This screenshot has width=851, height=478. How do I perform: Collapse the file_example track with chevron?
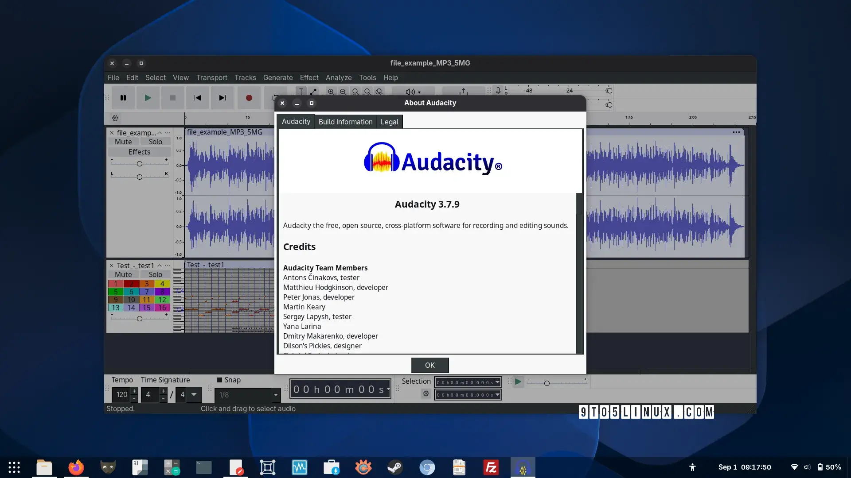click(x=160, y=132)
